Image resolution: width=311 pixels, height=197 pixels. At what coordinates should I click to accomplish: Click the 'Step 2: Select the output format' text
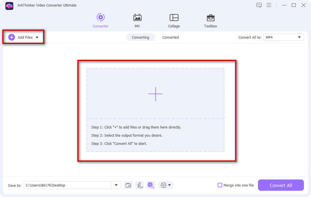pyautogui.click(x=127, y=135)
